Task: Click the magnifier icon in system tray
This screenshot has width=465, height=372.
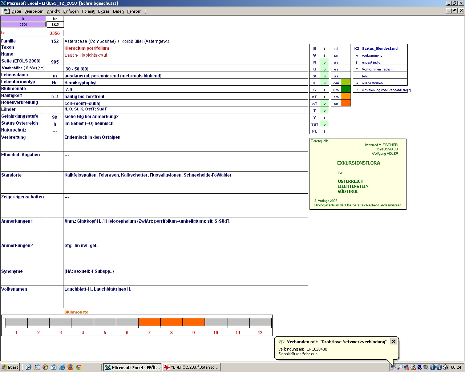Action: pyautogui.click(x=400, y=367)
